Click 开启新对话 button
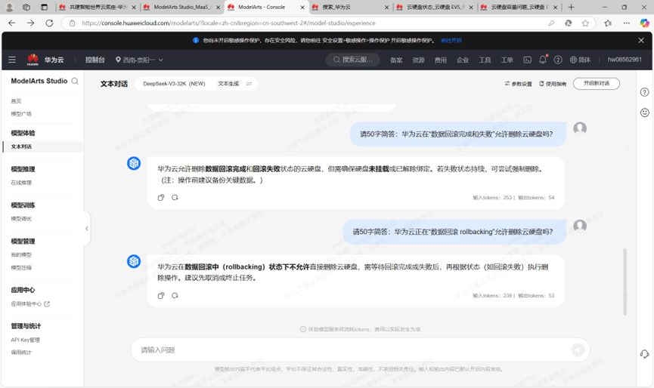 pos(596,83)
